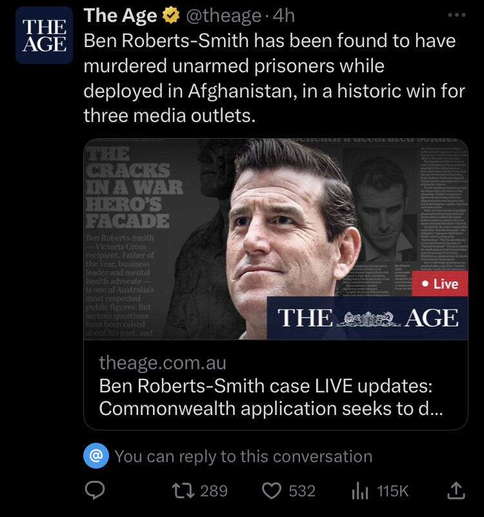Screen dimensions: 484x517
Task: Open the 4h timestamp link
Action: [x=283, y=15]
